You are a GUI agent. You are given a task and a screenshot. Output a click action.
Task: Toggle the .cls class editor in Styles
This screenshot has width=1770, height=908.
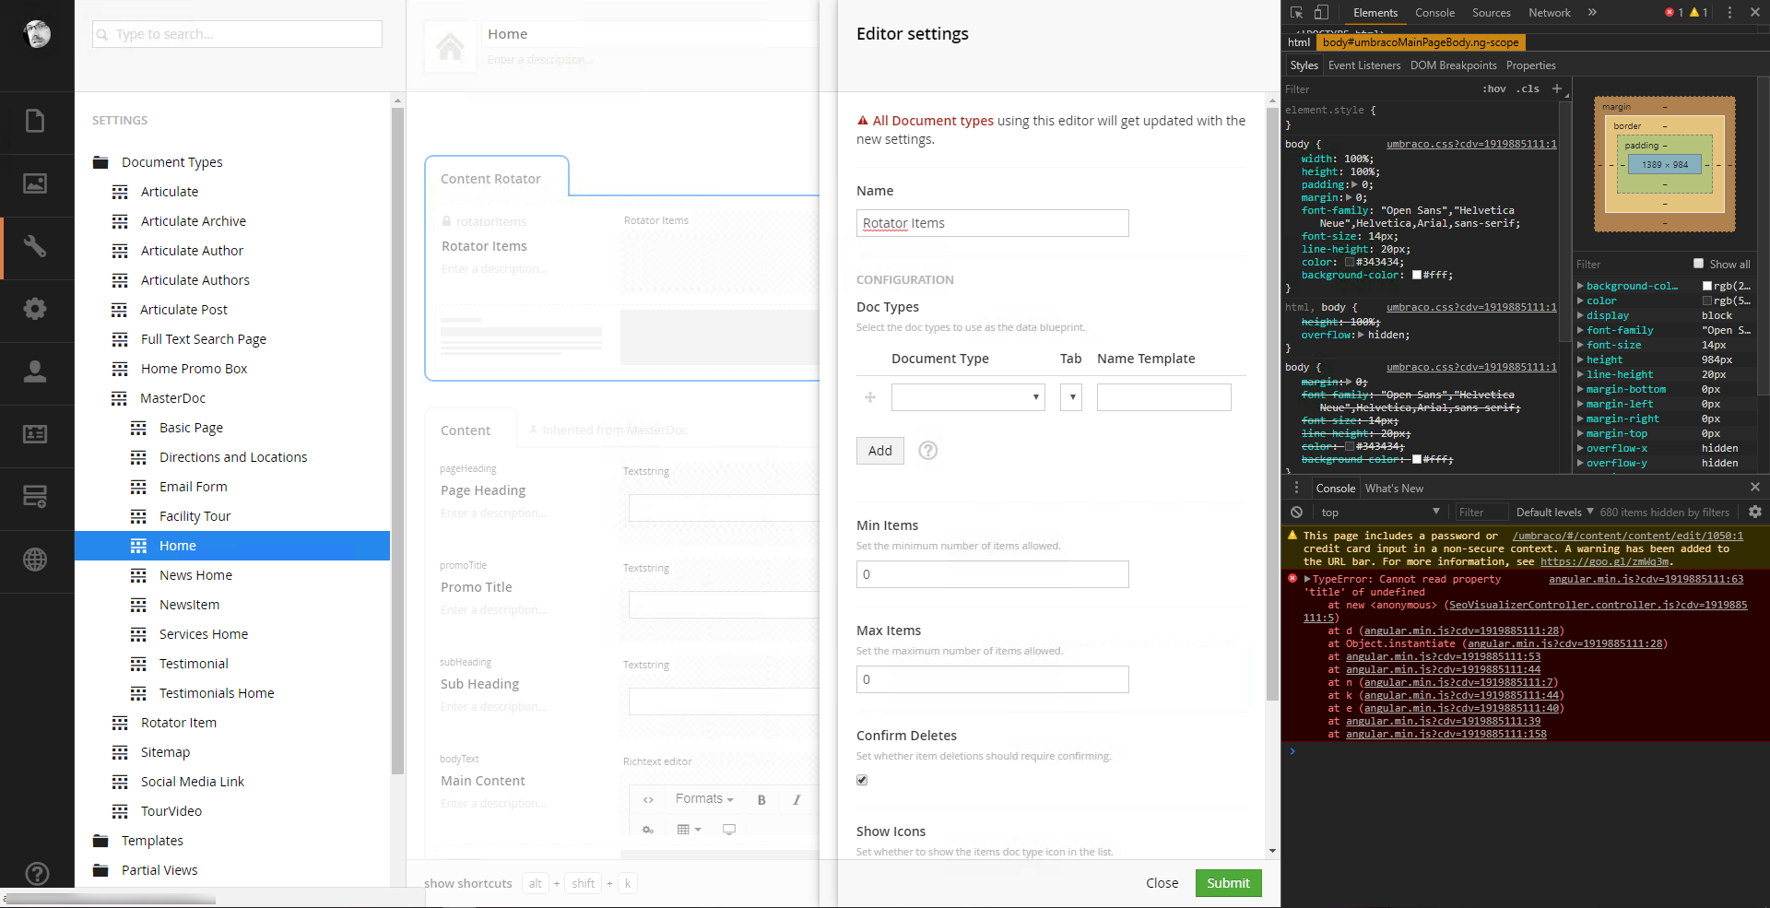(x=1529, y=89)
